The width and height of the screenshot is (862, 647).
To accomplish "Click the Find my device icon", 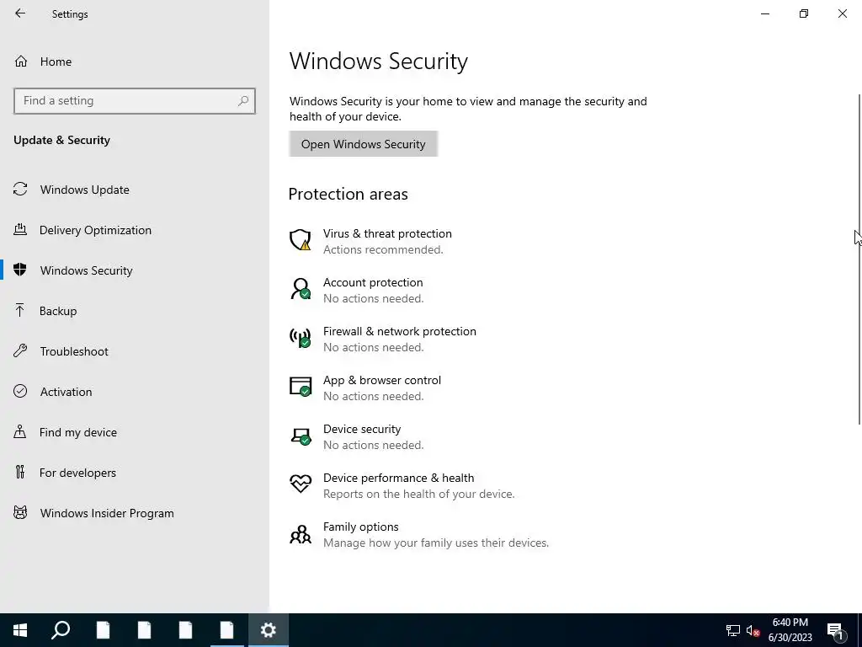I will coord(20,431).
